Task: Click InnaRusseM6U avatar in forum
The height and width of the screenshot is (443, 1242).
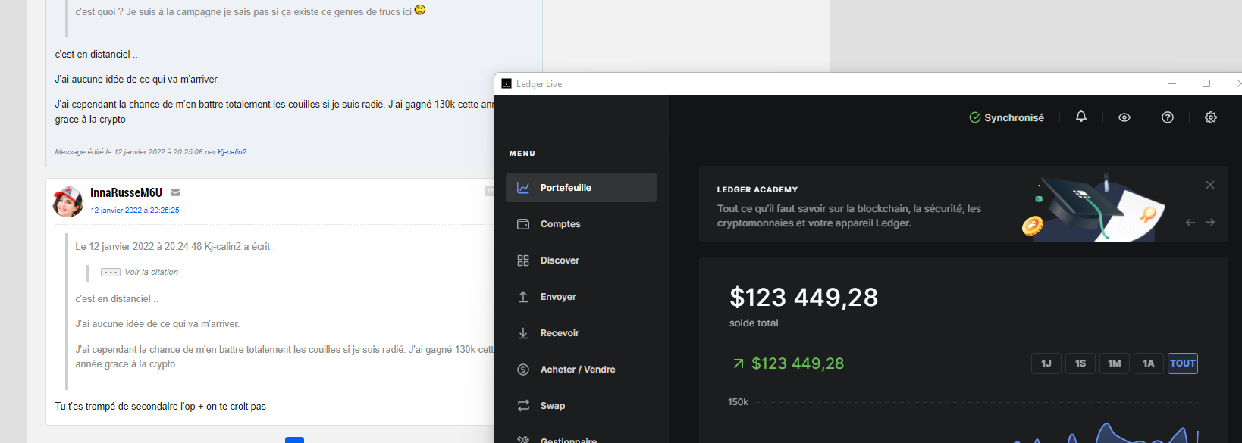Action: [x=67, y=201]
